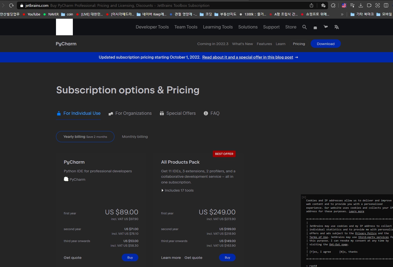This screenshot has width=393, height=267.
Task: Open the Solutions menu
Action: [x=248, y=27]
